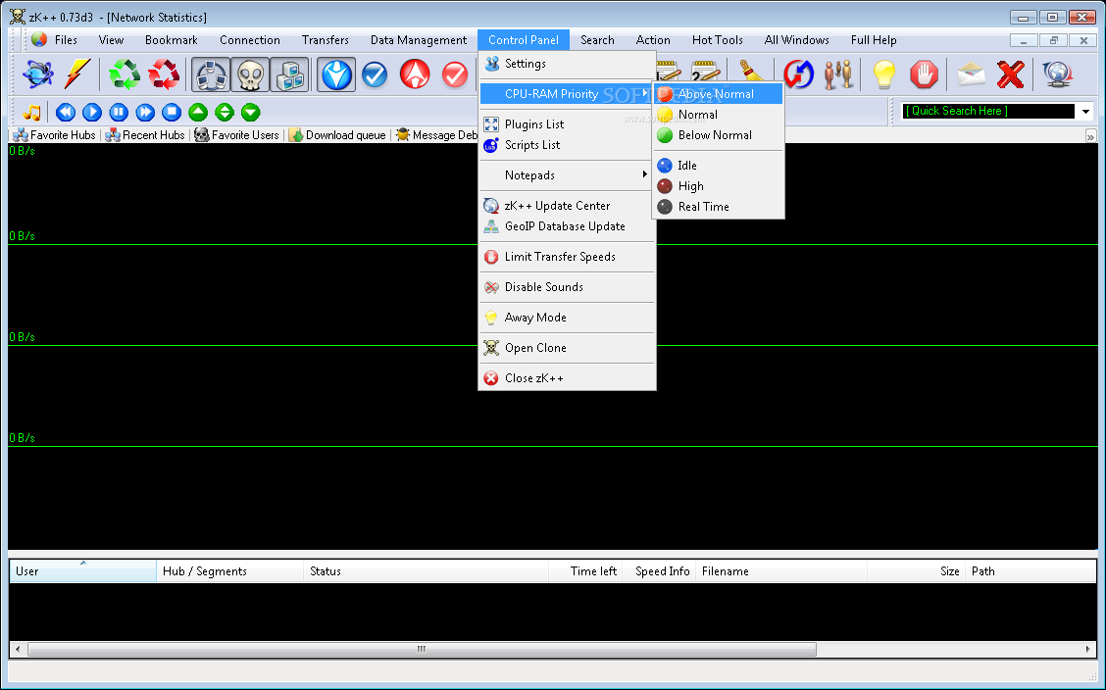Click the Quick Search Here input field

coord(988,111)
